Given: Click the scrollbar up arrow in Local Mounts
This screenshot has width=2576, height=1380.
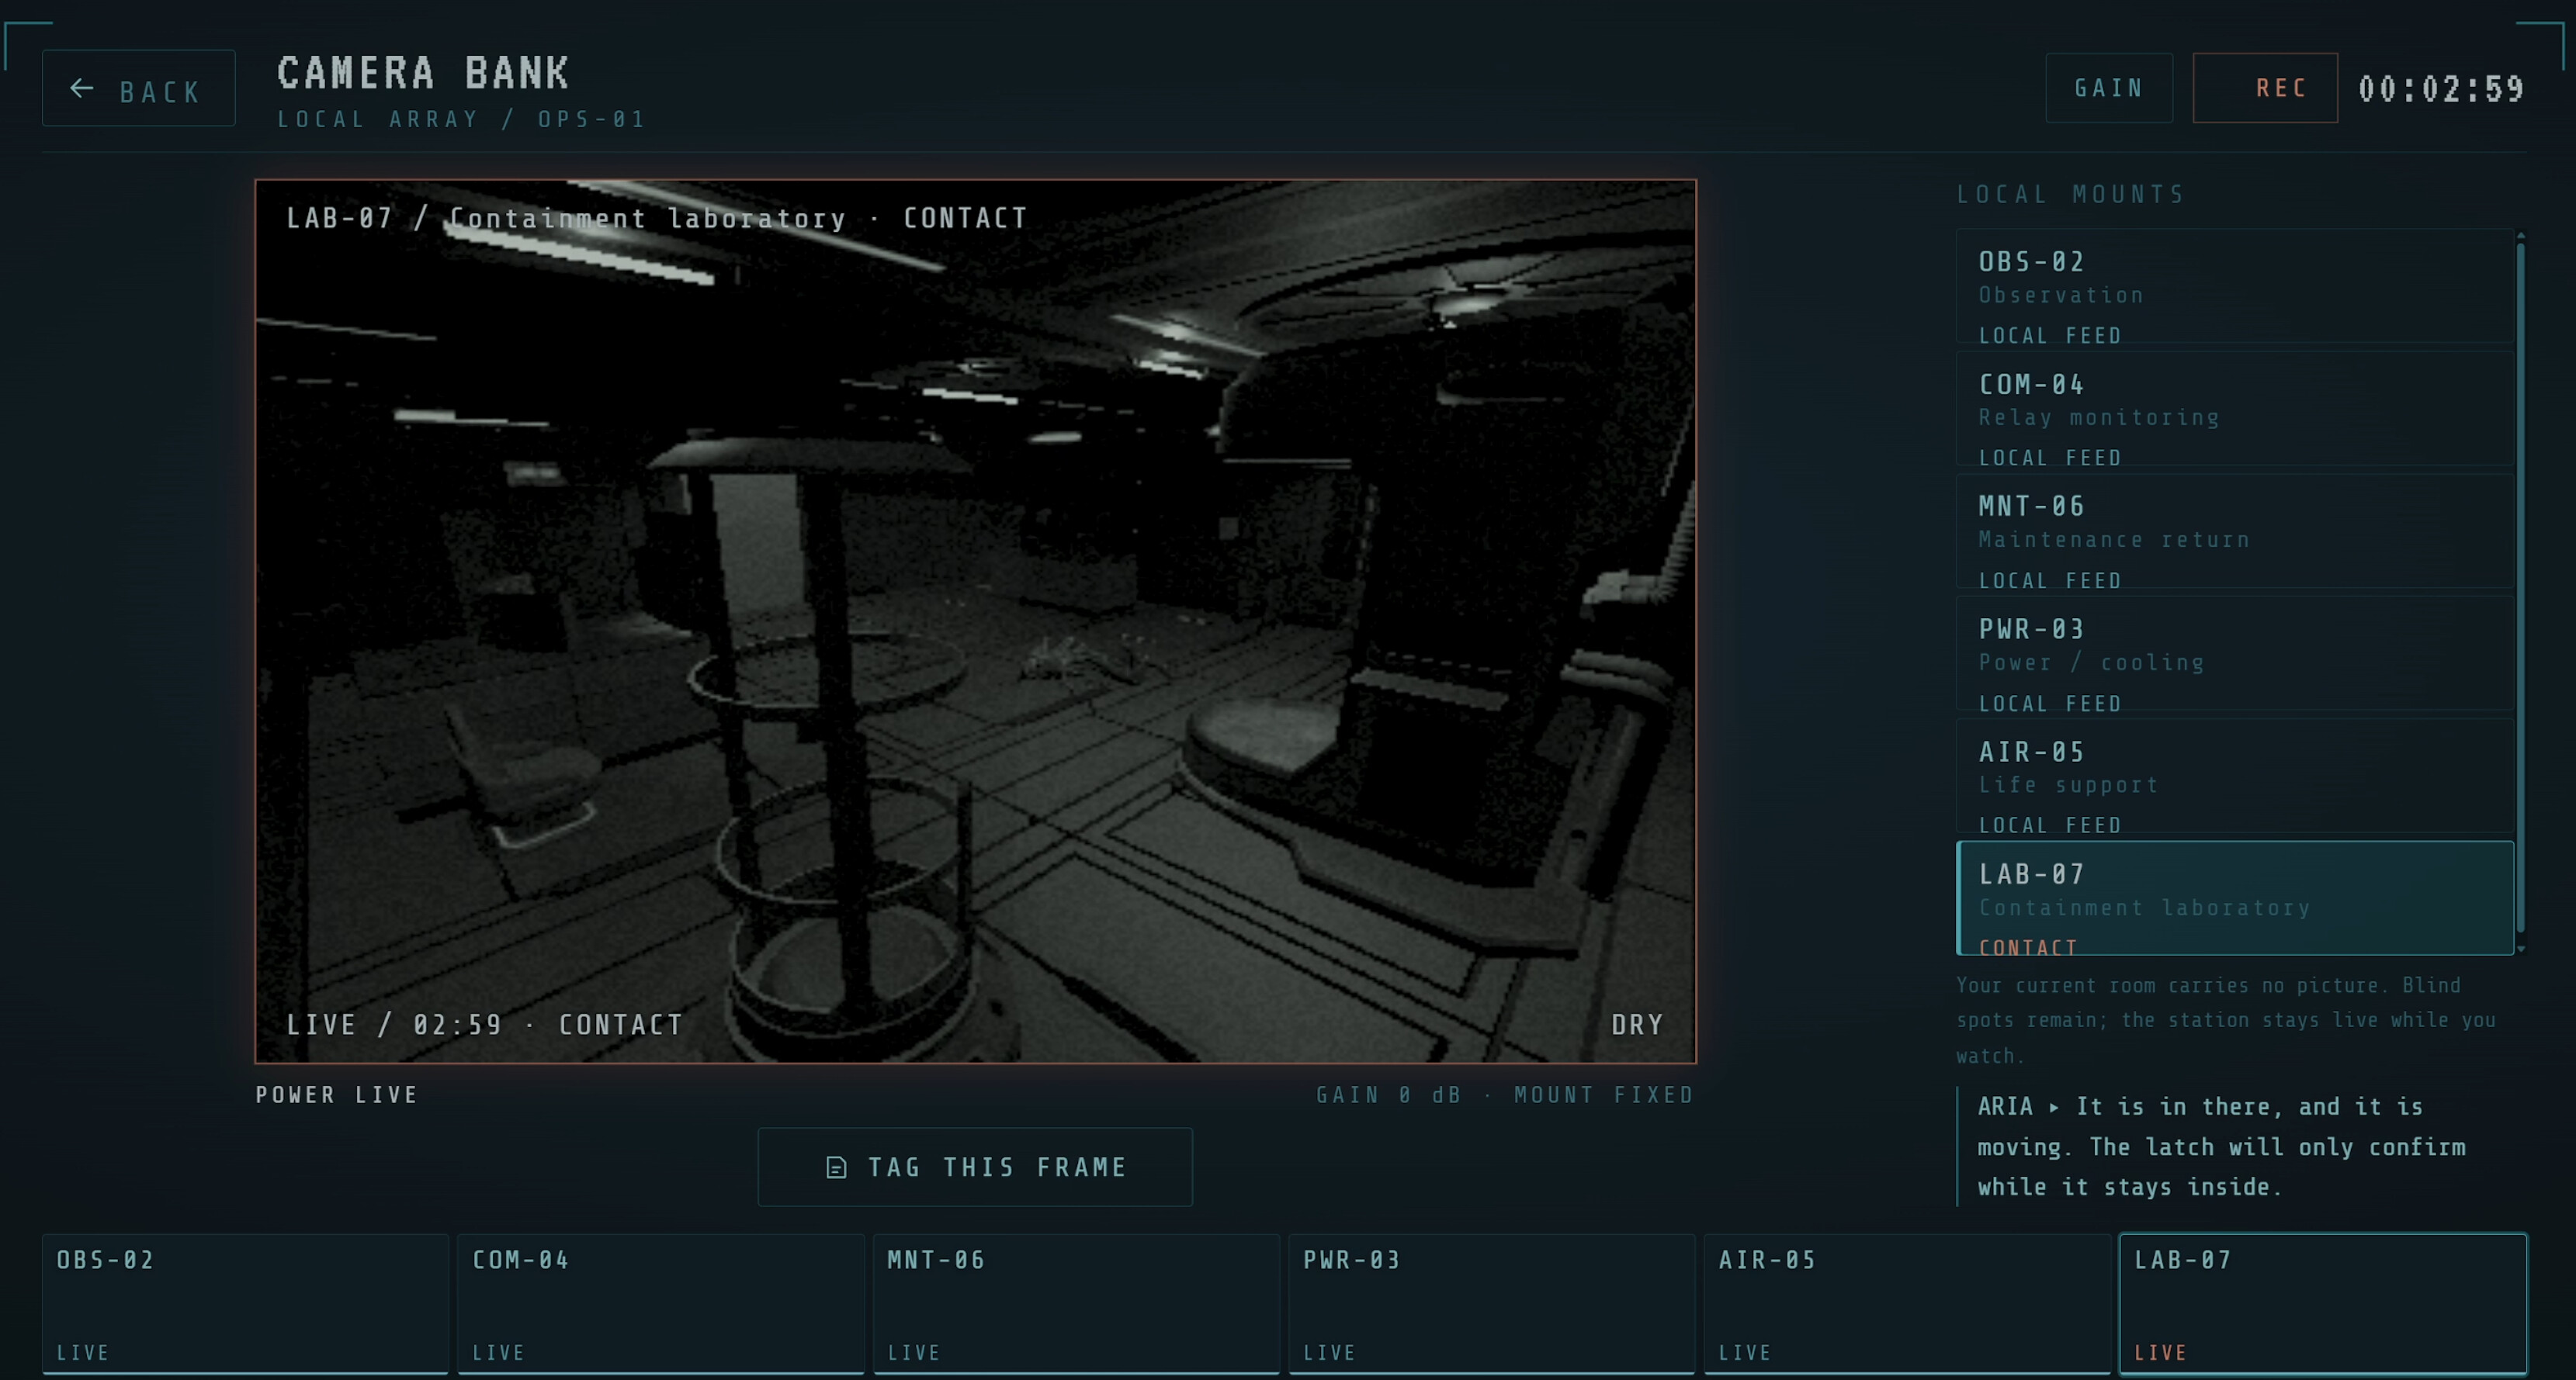Looking at the screenshot, I should (x=2520, y=235).
